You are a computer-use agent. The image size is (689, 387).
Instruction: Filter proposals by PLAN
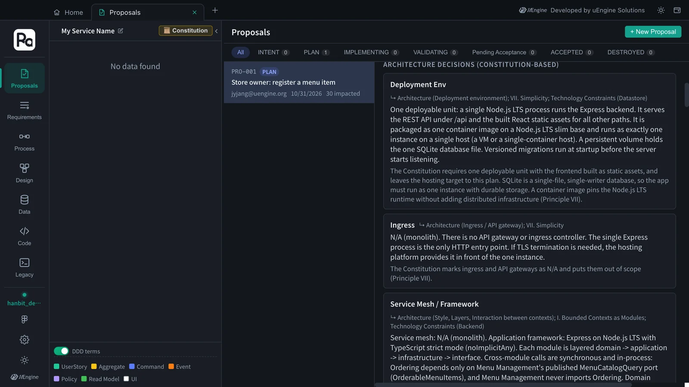point(317,52)
